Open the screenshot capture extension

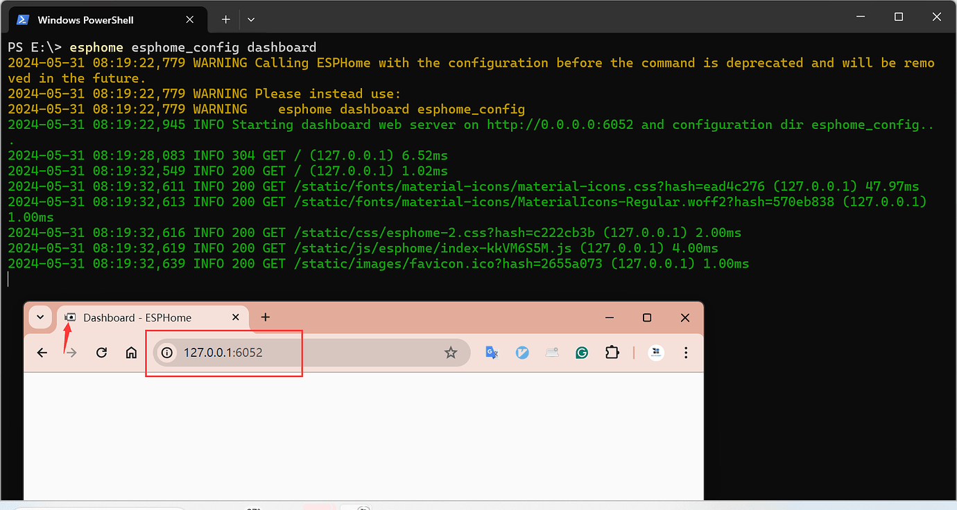tap(552, 352)
